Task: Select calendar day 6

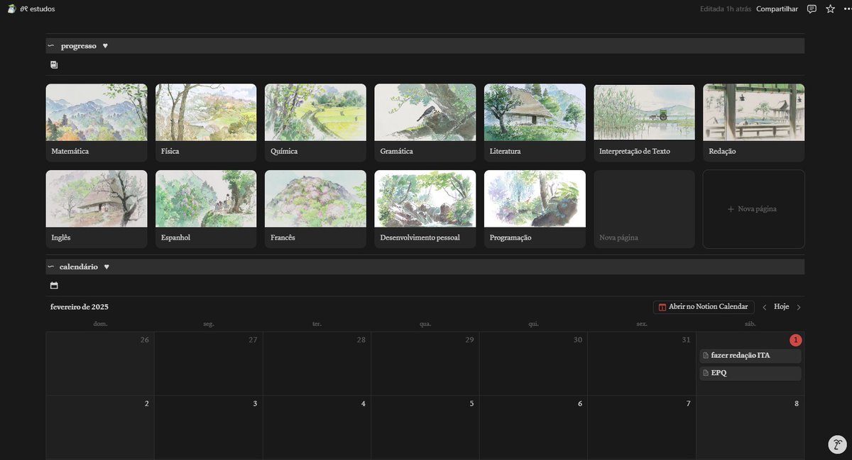Action: tap(533, 427)
